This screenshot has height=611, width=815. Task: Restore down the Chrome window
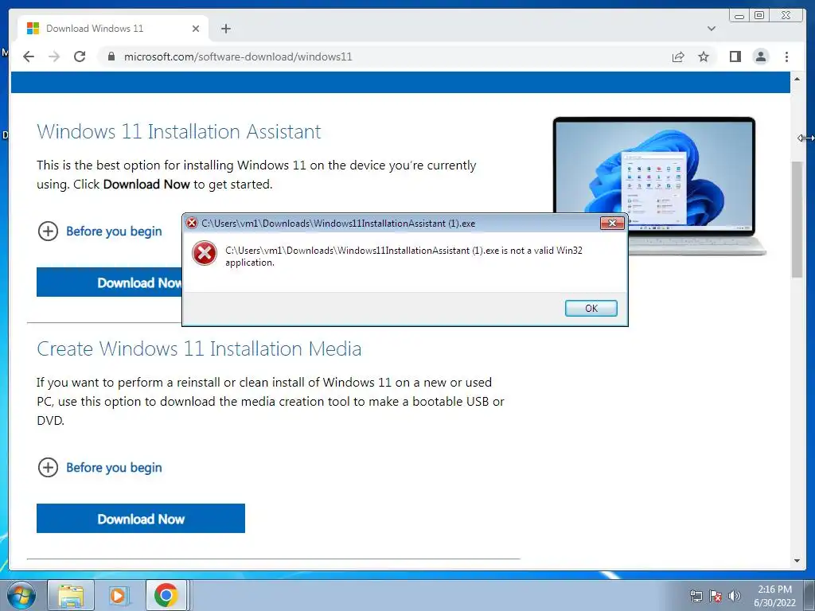pyautogui.click(x=758, y=16)
